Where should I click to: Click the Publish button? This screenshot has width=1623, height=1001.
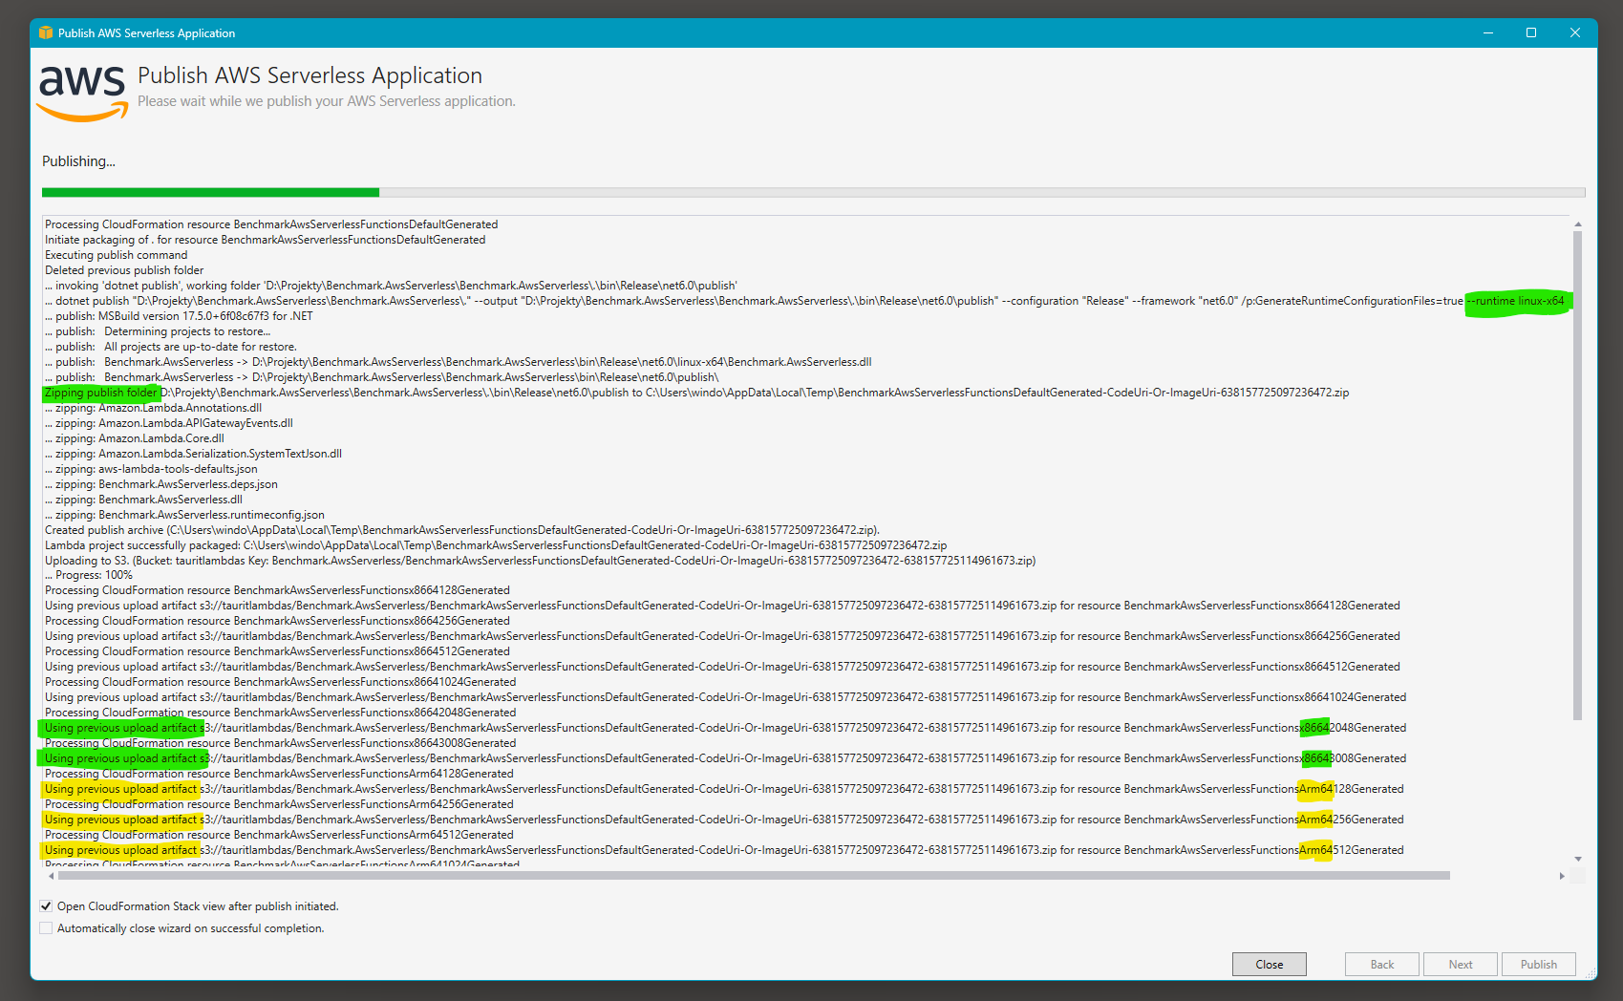click(1538, 965)
